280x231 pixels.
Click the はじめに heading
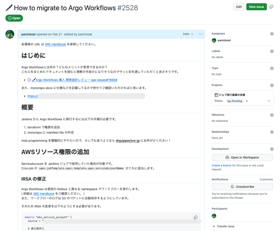(x=33, y=56)
